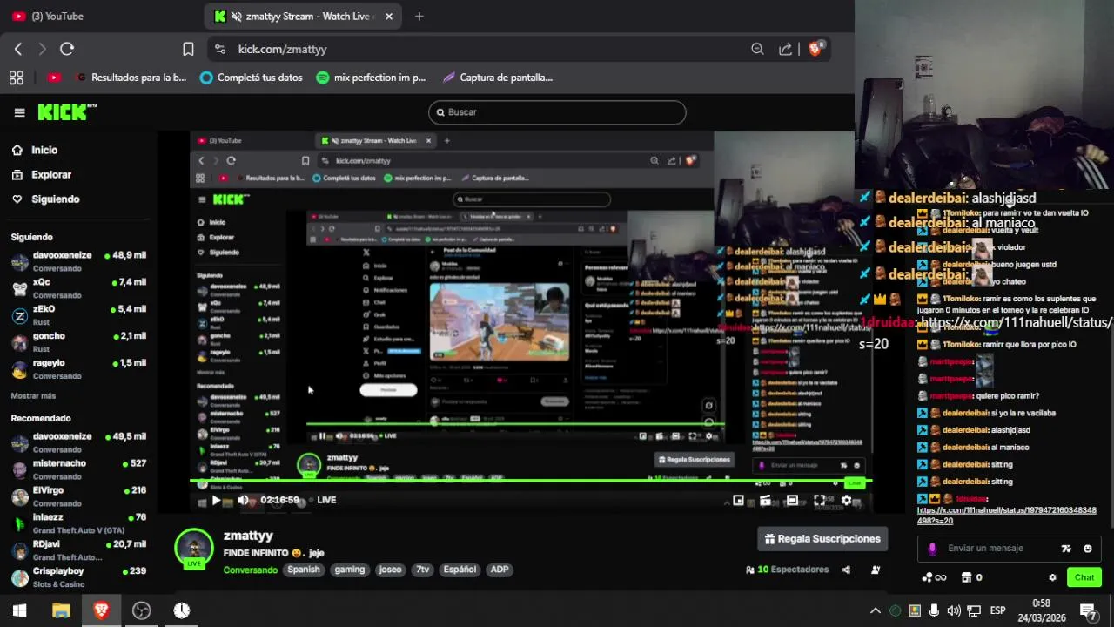Toggle fullscreen in the video player
This screenshot has width=1114, height=627.
point(819,500)
